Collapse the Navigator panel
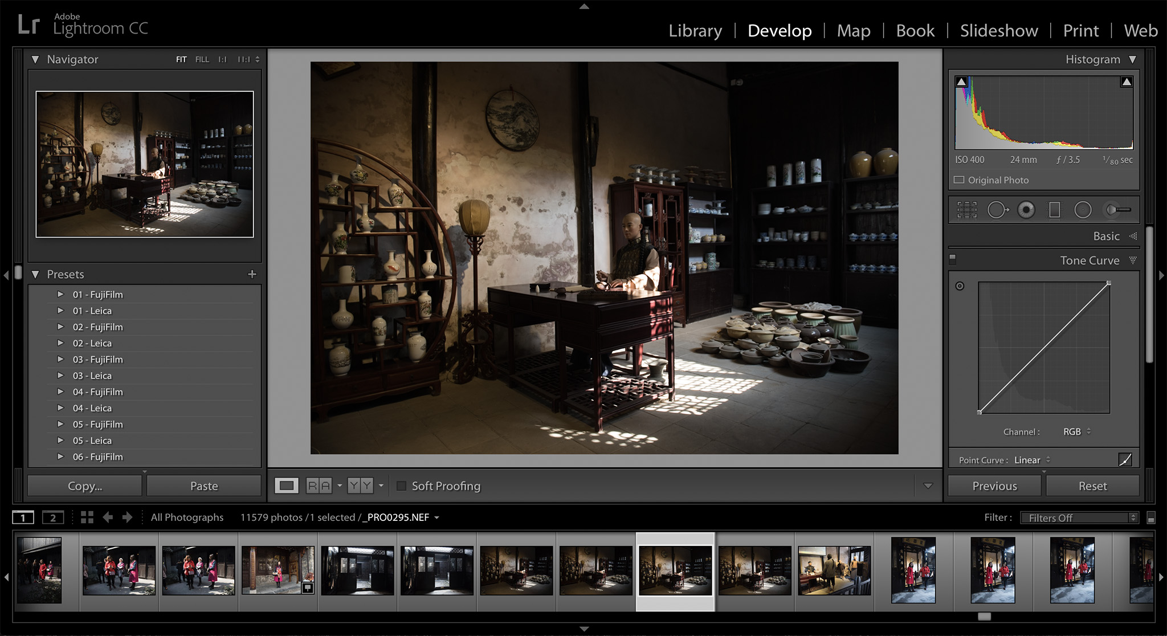 coord(35,59)
